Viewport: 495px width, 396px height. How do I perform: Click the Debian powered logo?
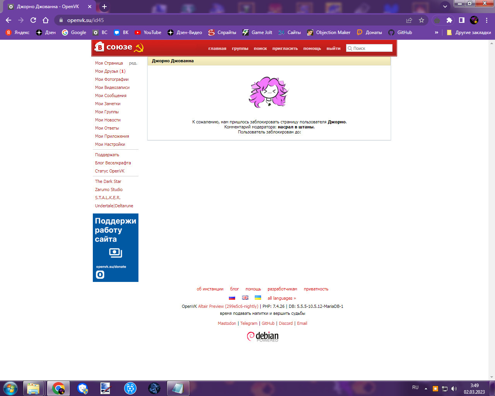pyautogui.click(x=263, y=336)
